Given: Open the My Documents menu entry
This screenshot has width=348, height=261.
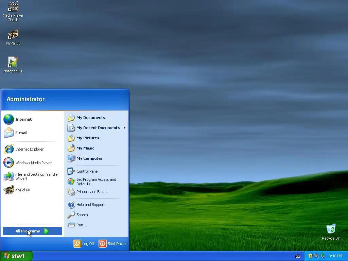Looking at the screenshot, I should coord(97,117).
